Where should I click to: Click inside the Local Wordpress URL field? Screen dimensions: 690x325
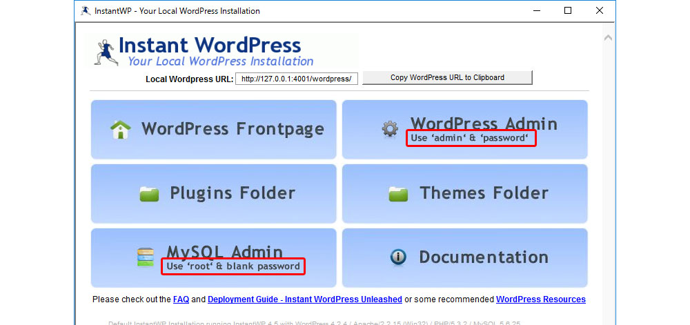pyautogui.click(x=297, y=79)
